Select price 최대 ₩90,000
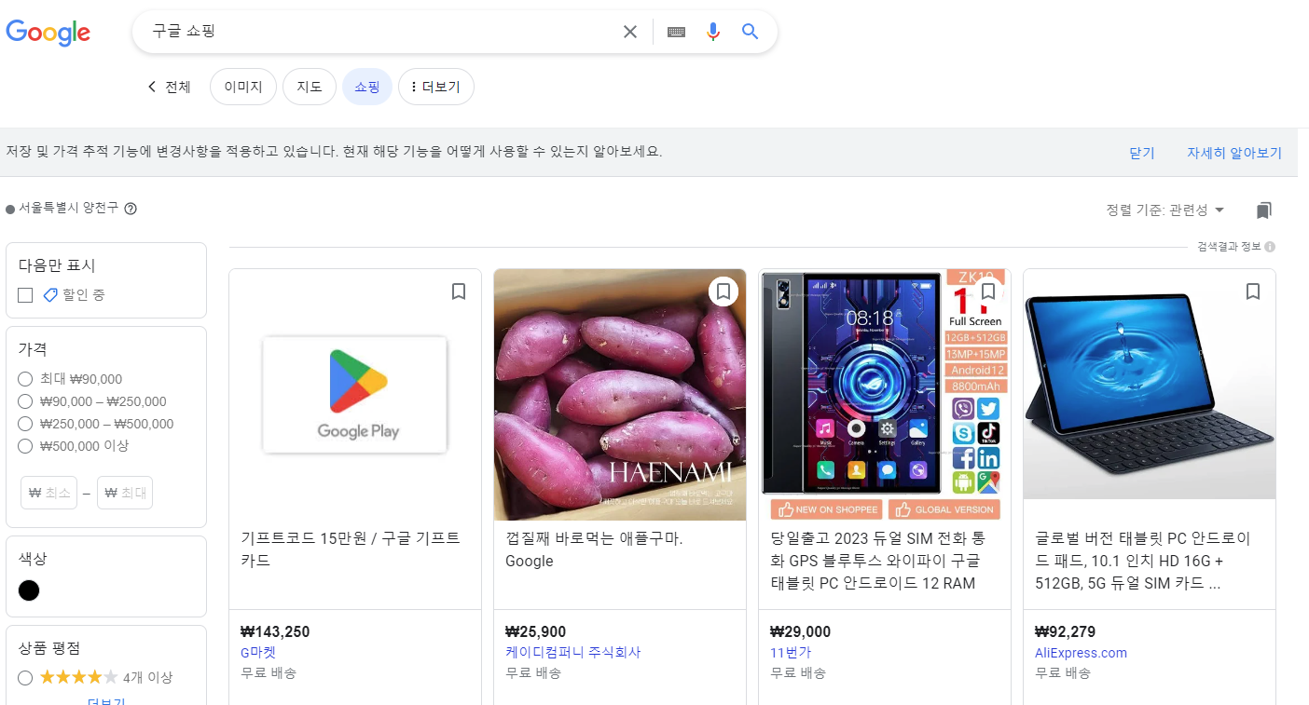This screenshot has width=1309, height=705. (x=26, y=379)
